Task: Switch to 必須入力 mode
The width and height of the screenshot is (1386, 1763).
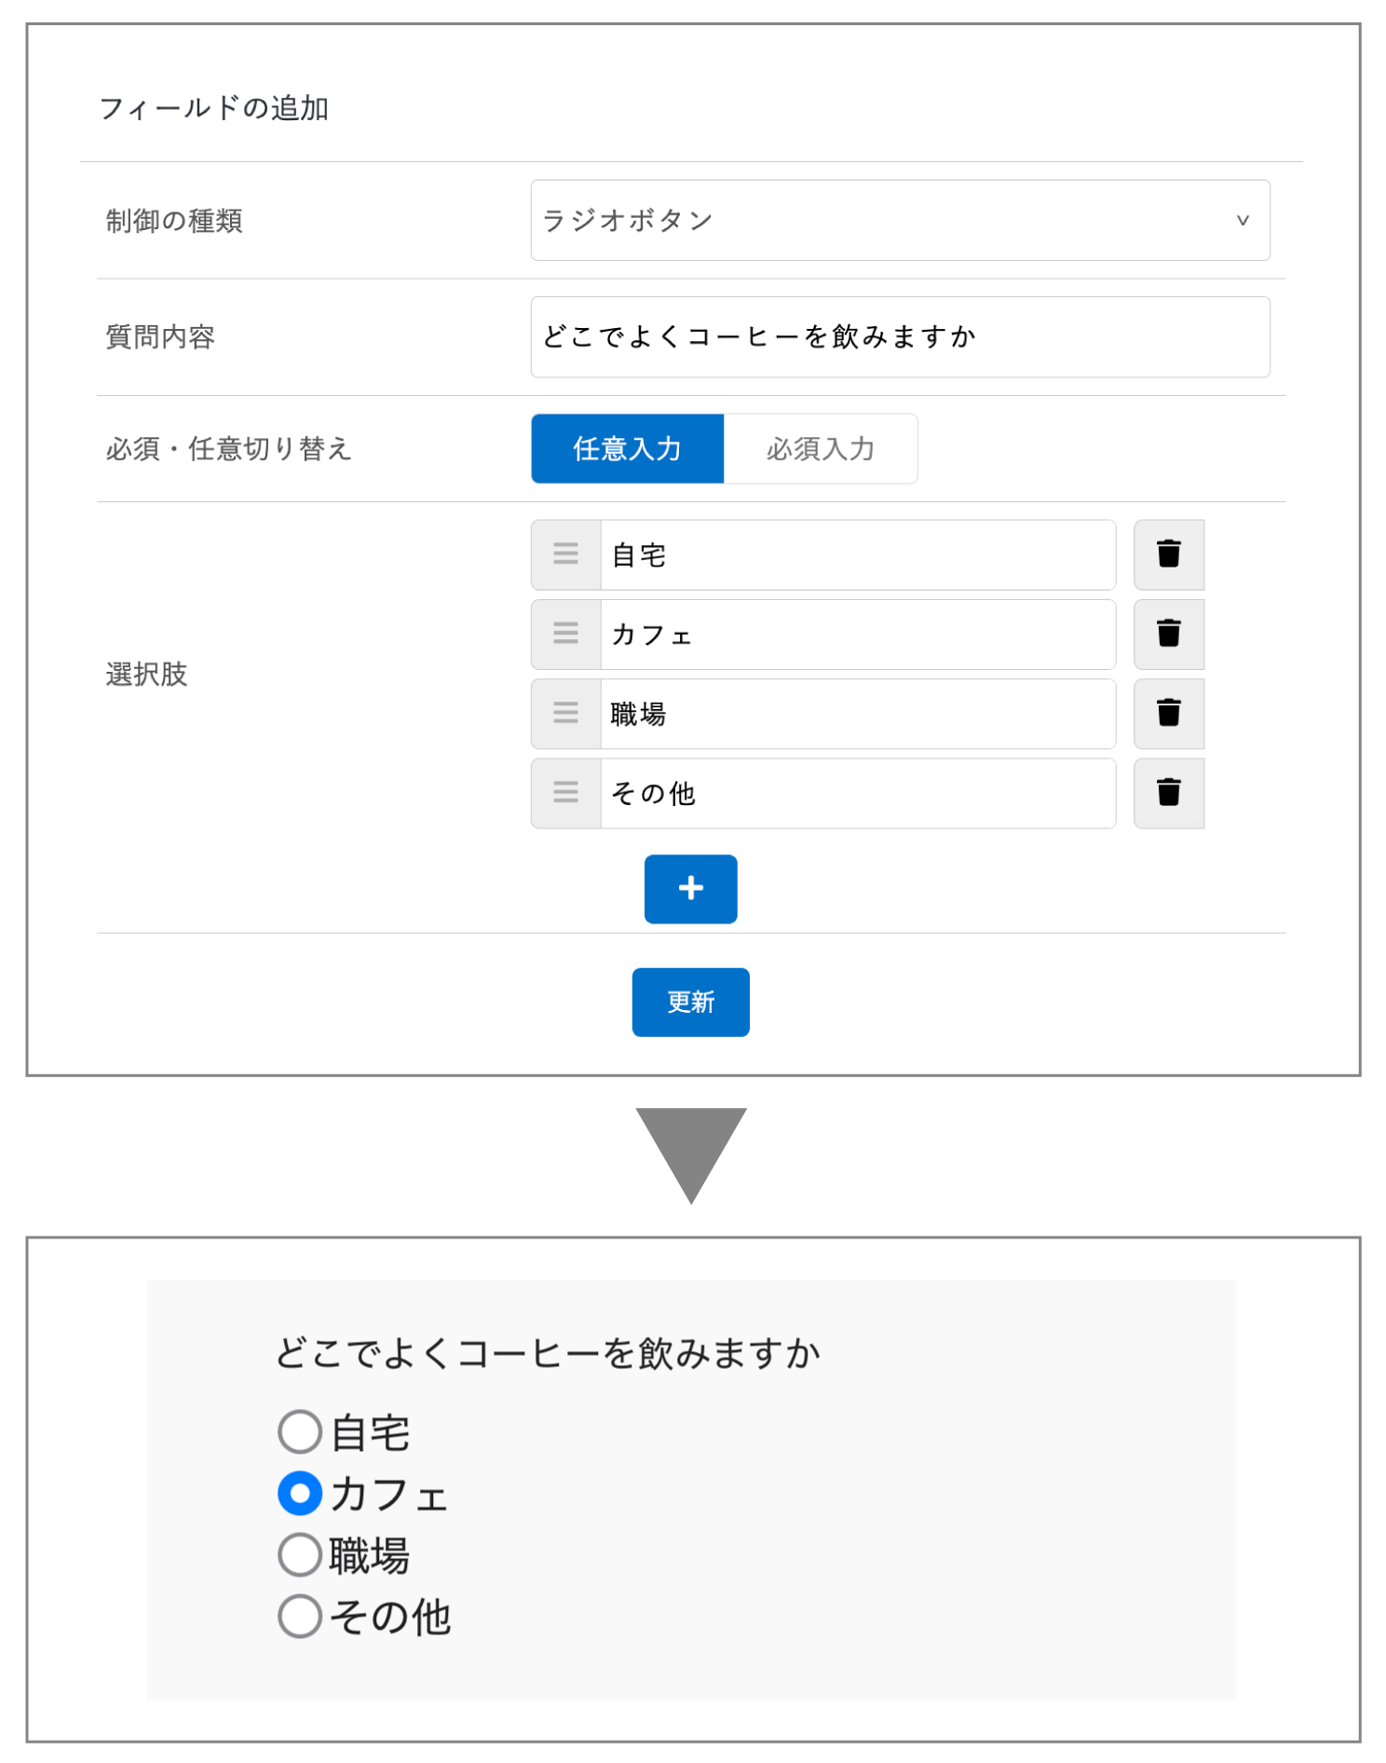Action: tap(821, 448)
